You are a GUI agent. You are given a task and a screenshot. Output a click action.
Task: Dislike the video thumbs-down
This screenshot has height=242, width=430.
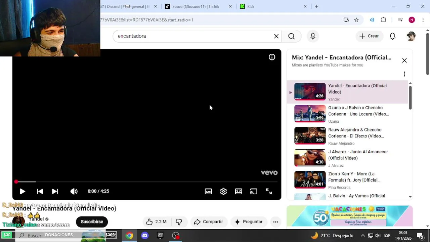pos(179,222)
